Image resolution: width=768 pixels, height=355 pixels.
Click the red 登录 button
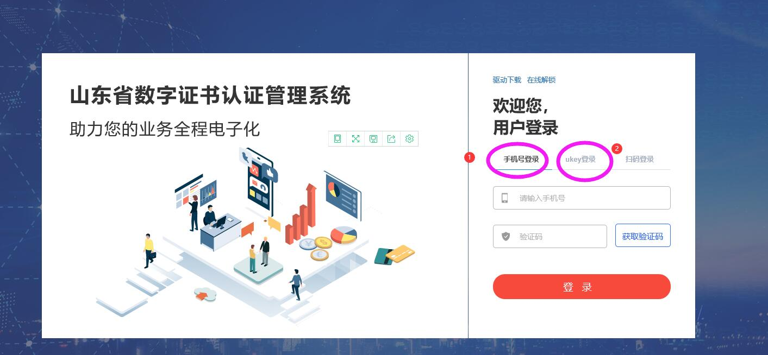coord(582,287)
